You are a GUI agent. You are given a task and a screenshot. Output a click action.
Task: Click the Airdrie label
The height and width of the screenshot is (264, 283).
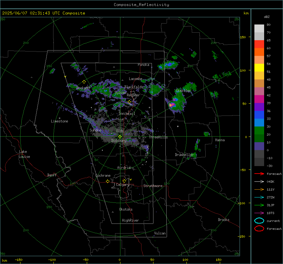[x=124, y=168]
